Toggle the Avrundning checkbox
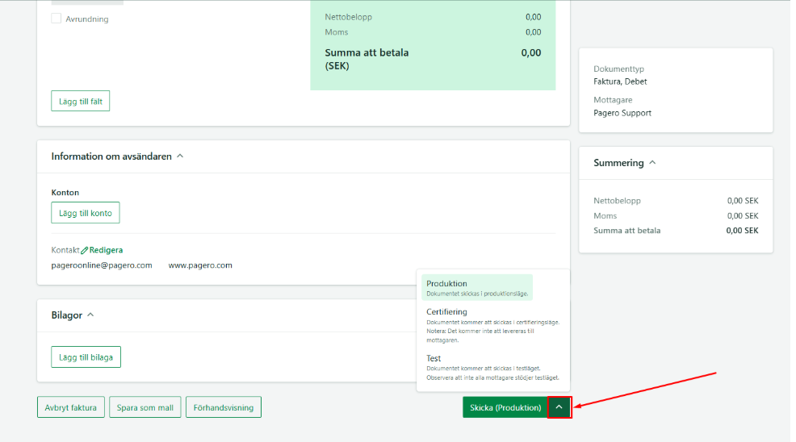 (x=57, y=19)
